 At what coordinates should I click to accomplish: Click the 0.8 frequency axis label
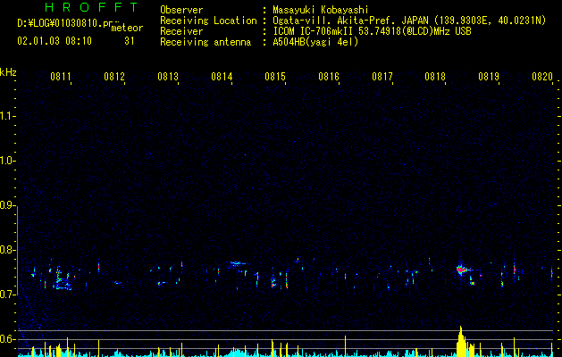(x=7, y=250)
